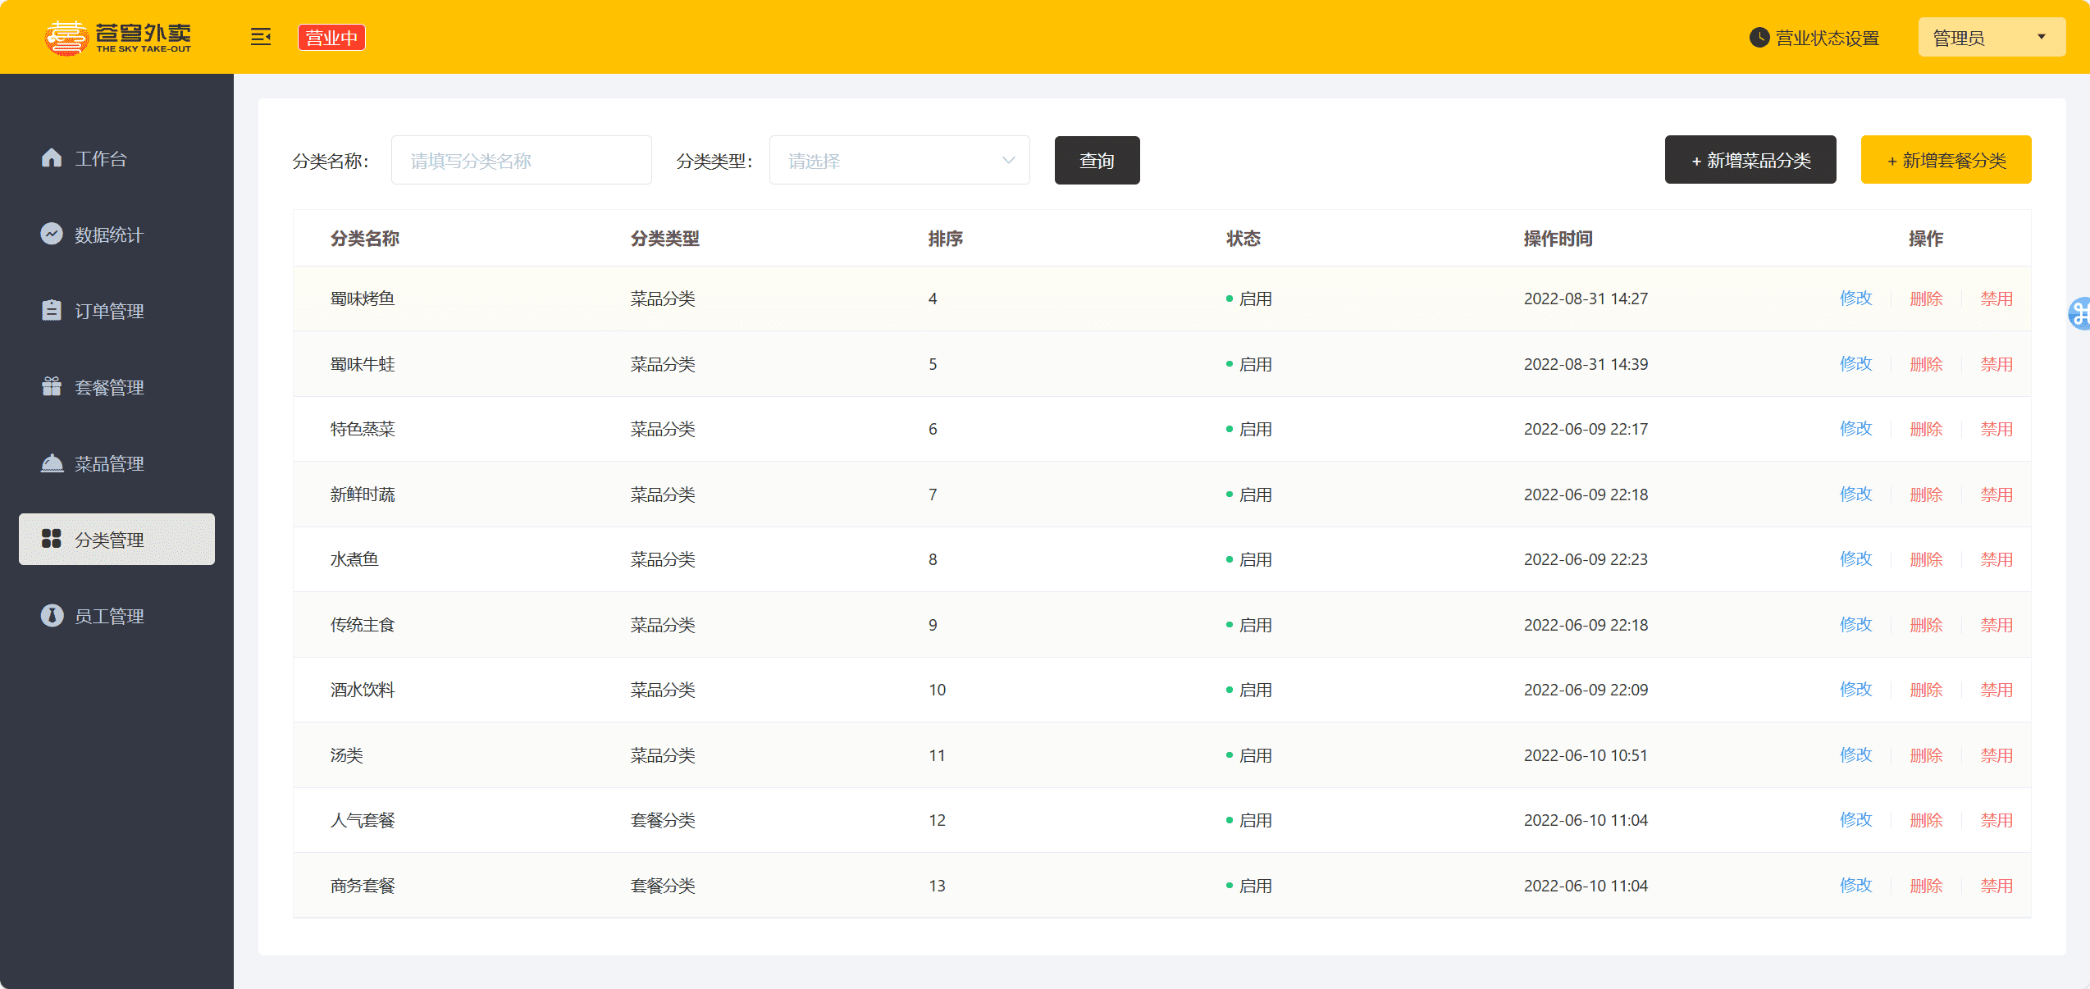The width and height of the screenshot is (2090, 989).
Task: Click 修改 for 蜀味牛蛙
Action: coord(1855,364)
